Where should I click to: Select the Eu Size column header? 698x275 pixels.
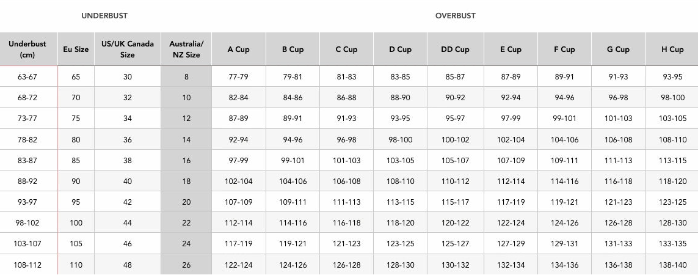coord(76,50)
